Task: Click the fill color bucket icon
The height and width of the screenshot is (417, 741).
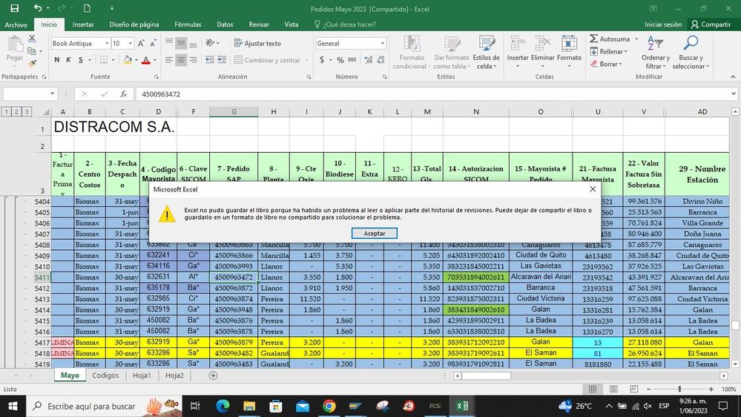Action: coord(127,60)
